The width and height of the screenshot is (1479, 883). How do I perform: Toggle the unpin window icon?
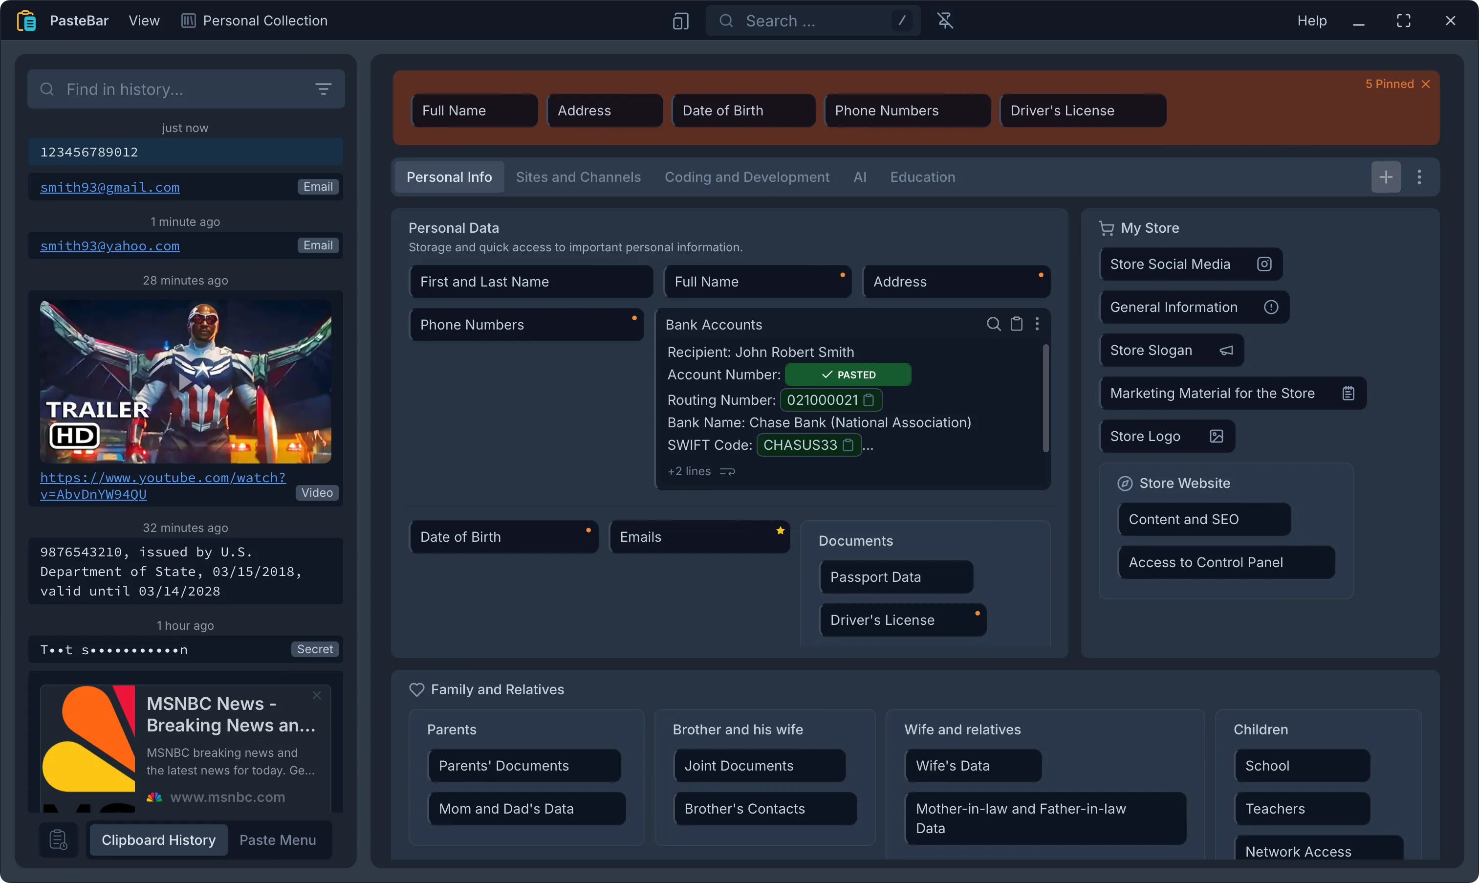(x=945, y=21)
